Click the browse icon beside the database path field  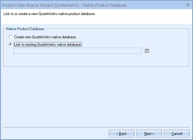(147, 51)
